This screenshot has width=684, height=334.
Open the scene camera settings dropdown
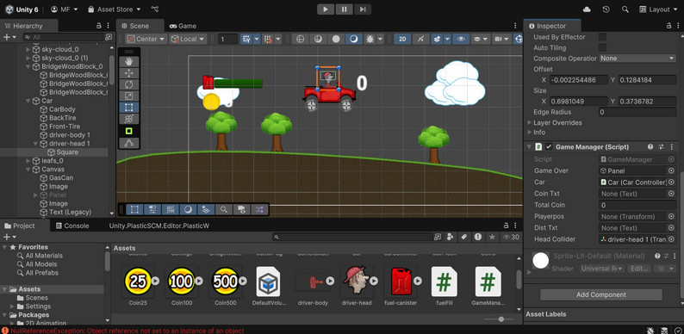tap(501, 39)
